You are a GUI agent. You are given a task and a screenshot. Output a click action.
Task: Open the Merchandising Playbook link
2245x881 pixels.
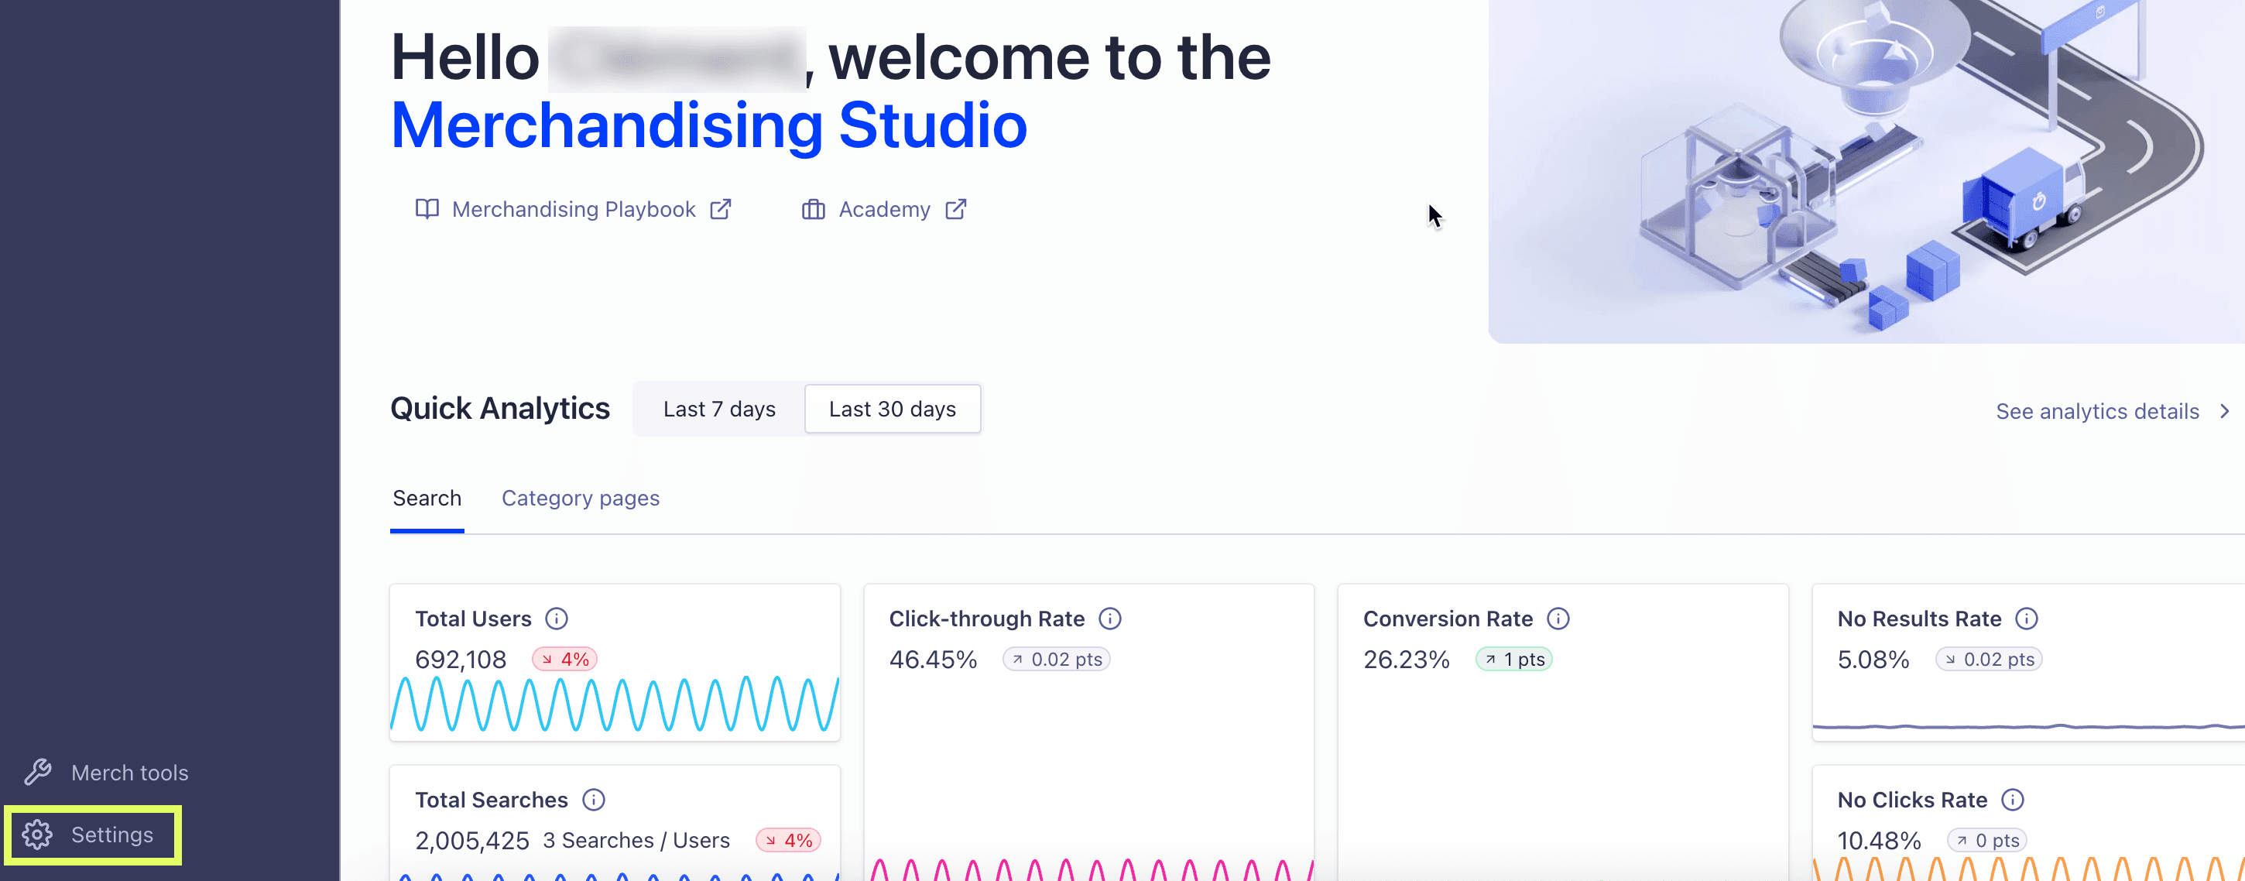574,209
